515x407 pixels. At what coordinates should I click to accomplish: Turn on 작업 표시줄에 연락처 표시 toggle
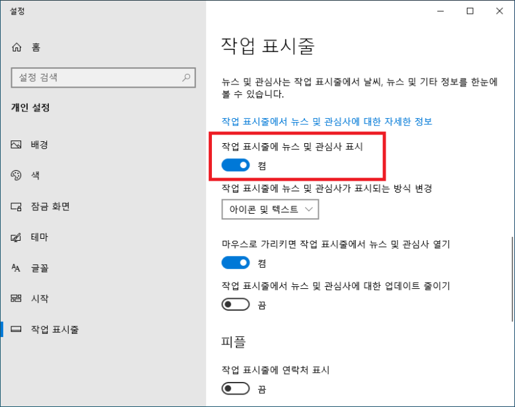[236, 389]
